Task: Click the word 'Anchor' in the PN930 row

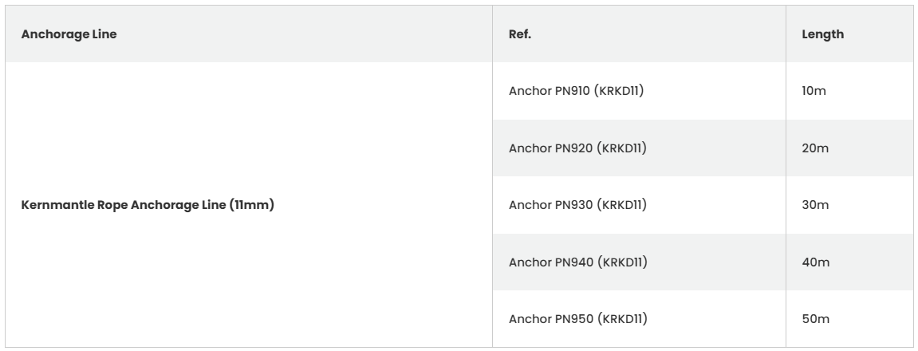Action: pyautogui.click(x=530, y=204)
